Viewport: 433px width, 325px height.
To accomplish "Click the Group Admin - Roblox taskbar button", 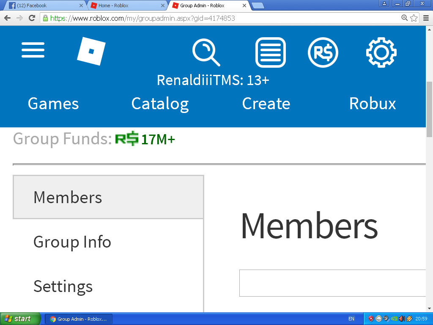I will (x=78, y=319).
